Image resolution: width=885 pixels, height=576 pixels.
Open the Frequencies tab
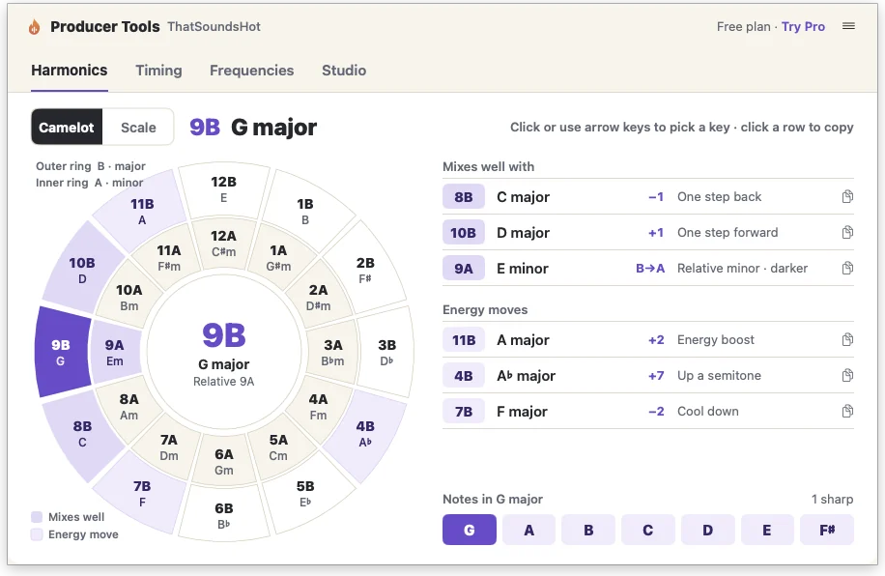coord(252,70)
